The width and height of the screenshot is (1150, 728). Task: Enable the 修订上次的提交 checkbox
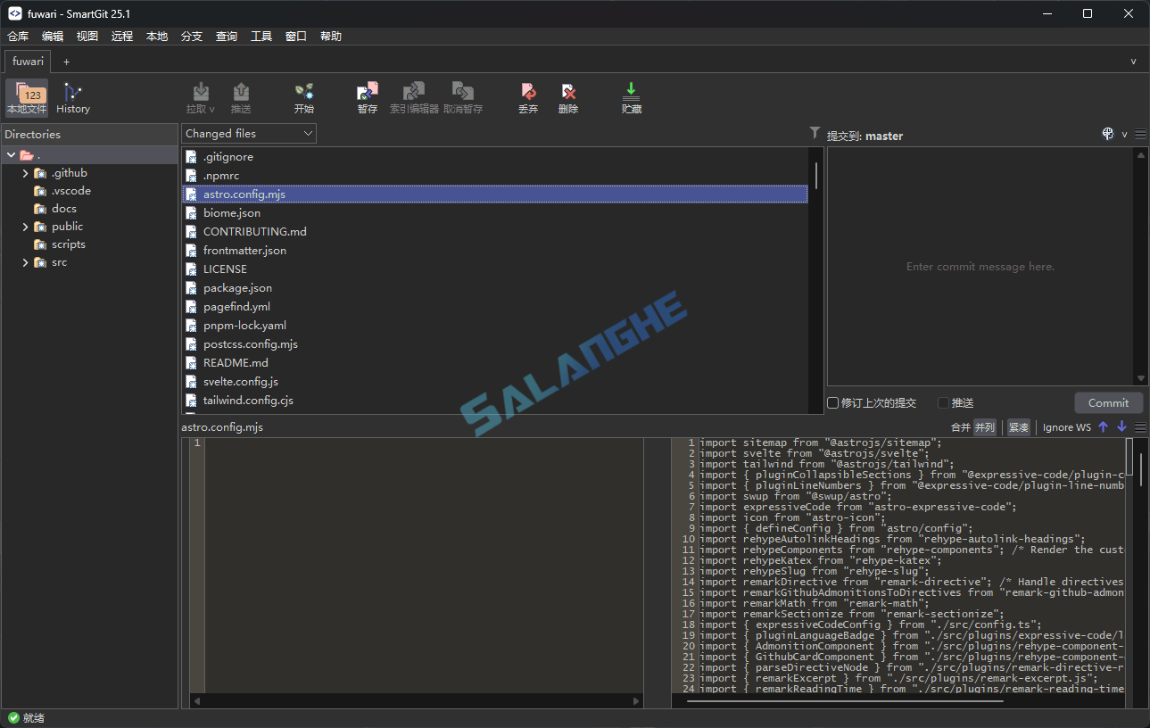click(x=833, y=403)
